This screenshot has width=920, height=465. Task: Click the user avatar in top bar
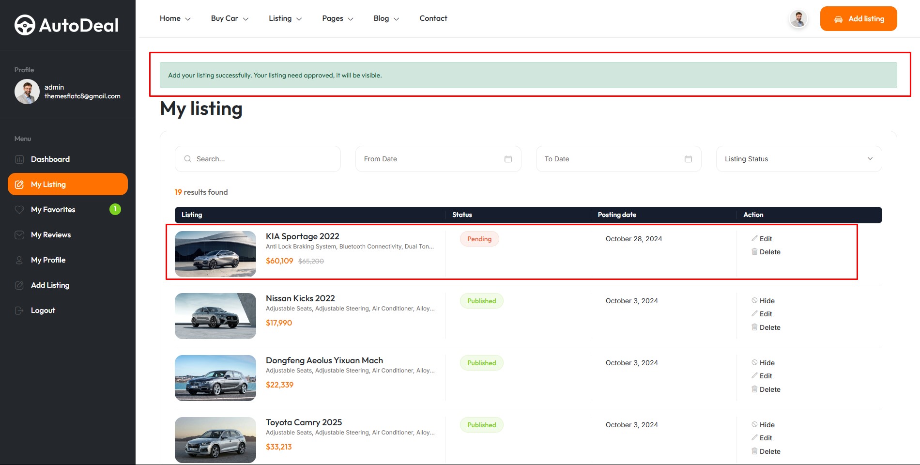coord(798,19)
